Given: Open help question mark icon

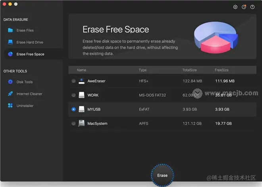Looking at the screenshot, I should coord(252,7).
